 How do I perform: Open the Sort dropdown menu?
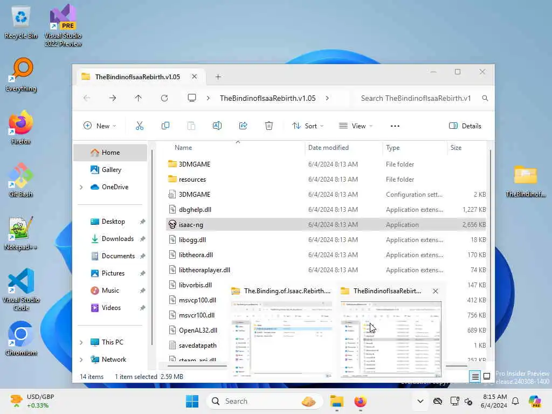pyautogui.click(x=308, y=126)
